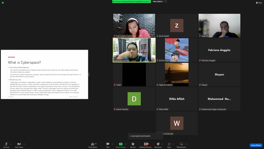Click the 'You are viewing' screen share banner
264x149 pixels.
point(132,2)
